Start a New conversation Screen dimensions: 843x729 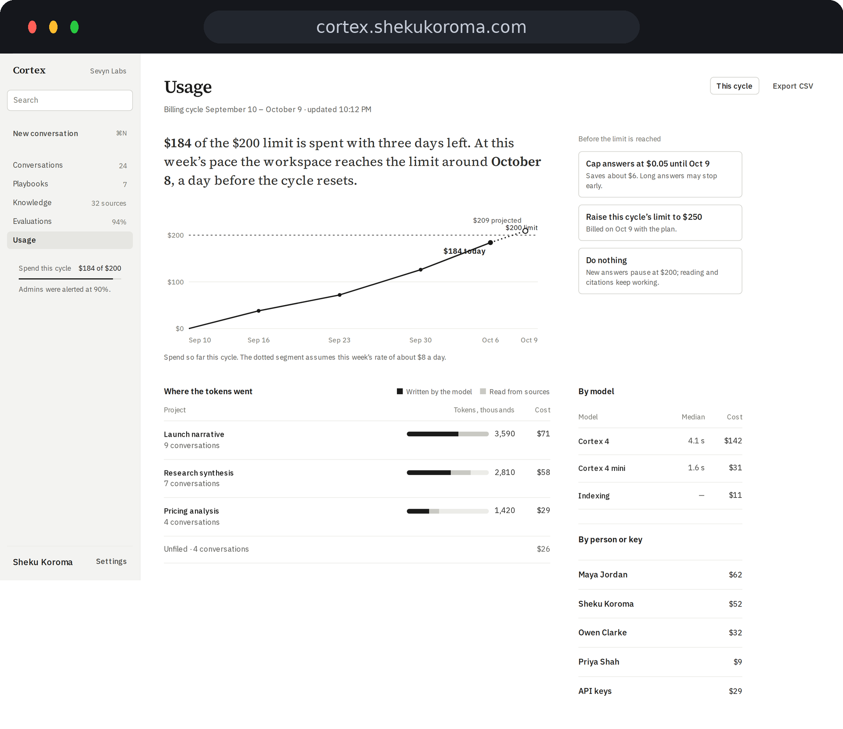click(70, 133)
